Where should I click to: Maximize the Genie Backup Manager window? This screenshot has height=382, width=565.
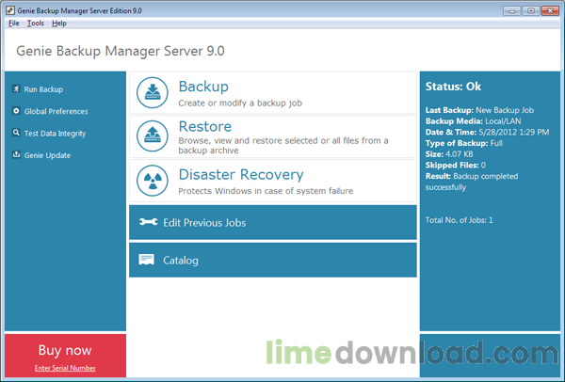pos(531,10)
